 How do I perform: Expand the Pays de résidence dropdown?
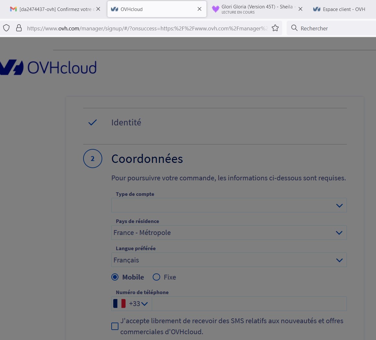point(229,233)
